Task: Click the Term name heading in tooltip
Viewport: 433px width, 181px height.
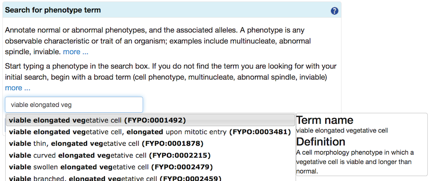Action: click(x=325, y=120)
